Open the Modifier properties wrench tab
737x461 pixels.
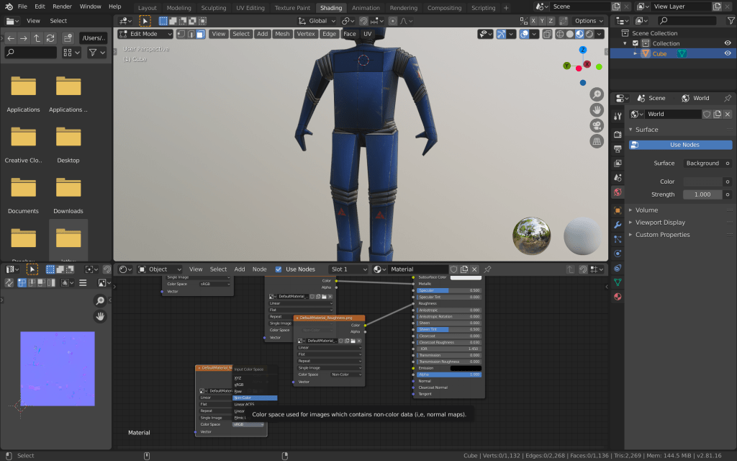pos(617,225)
